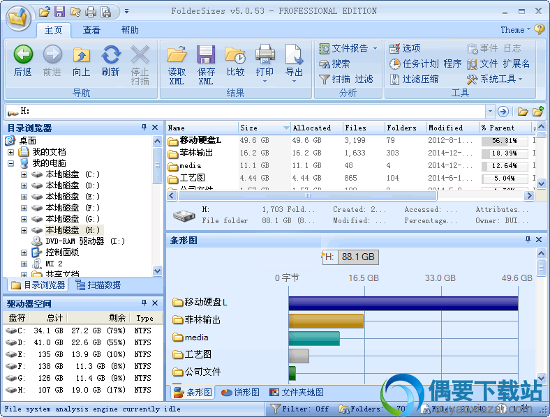
Task: Switch to the 饼形图 chart tab
Action: 240,392
